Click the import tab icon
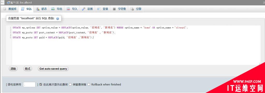265x93 pixels. tap(68, 9)
